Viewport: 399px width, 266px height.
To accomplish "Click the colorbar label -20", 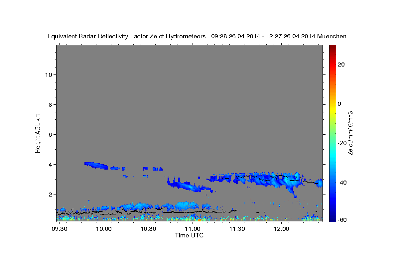I will pos(342,143).
